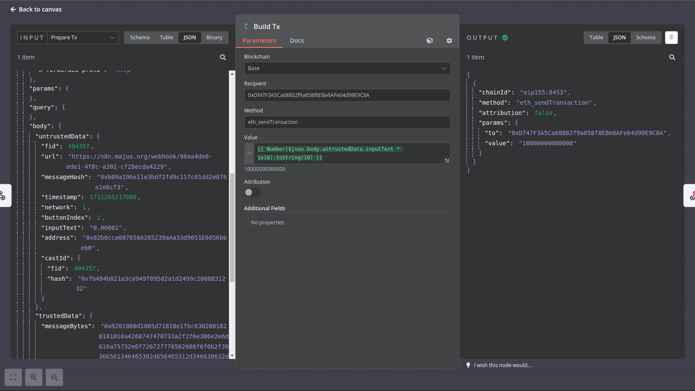Zoom in on the canvas
Viewport: 695px width, 391px height.
coord(34,377)
